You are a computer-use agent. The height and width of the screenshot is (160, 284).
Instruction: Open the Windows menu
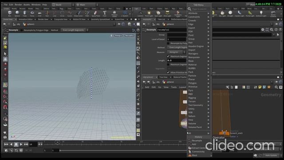point(36,5)
